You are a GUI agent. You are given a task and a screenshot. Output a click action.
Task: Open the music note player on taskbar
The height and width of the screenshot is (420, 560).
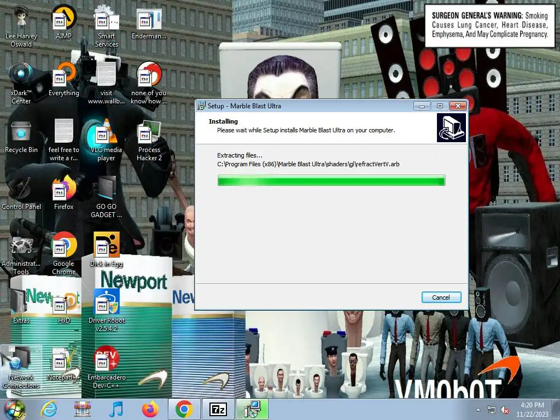pyautogui.click(x=116, y=409)
